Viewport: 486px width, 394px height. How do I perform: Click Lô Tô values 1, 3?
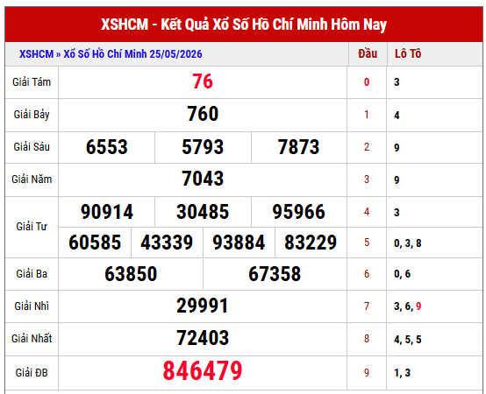pos(403,373)
